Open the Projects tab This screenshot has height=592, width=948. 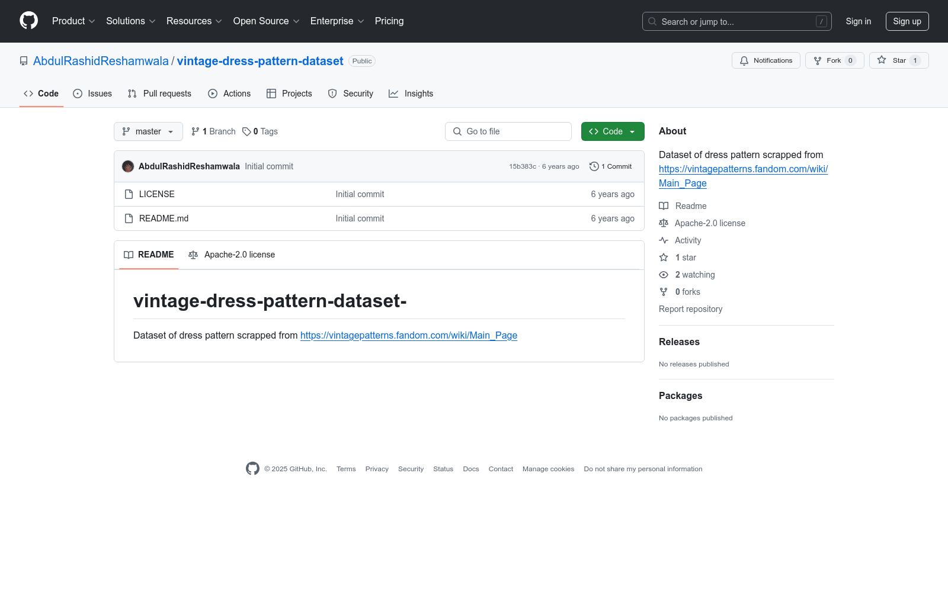point(289,94)
